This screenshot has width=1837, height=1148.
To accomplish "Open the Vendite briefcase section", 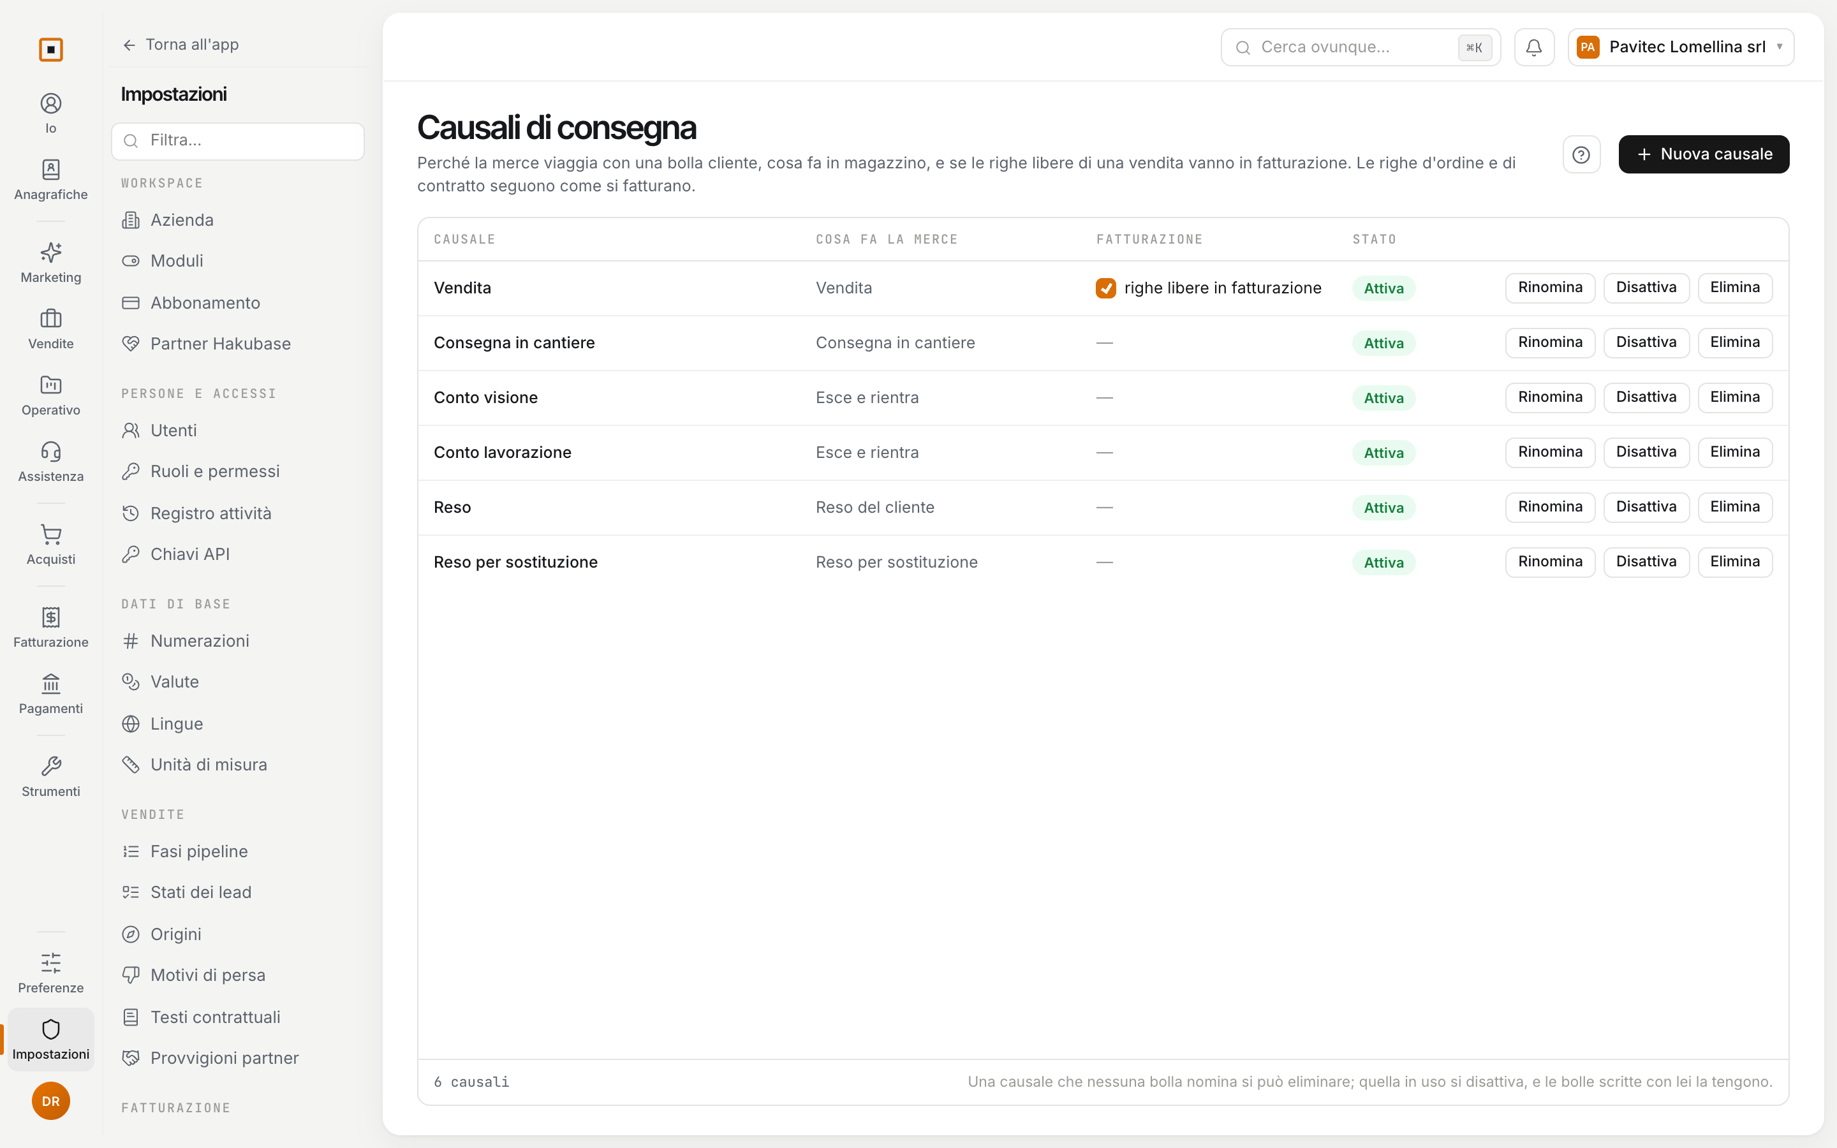I will coord(51,328).
